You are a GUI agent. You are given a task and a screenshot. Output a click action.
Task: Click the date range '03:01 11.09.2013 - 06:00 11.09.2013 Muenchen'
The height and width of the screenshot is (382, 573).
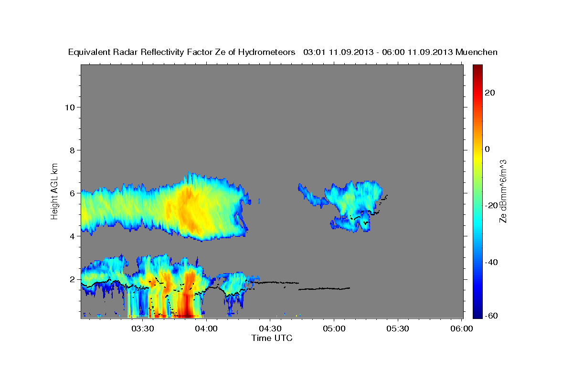[x=400, y=52]
